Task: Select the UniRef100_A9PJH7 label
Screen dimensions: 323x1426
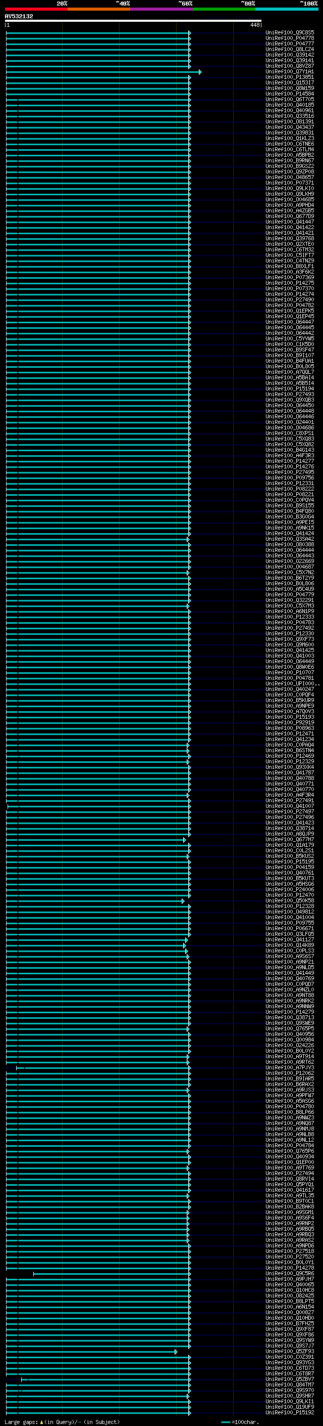Action: coord(290,1279)
